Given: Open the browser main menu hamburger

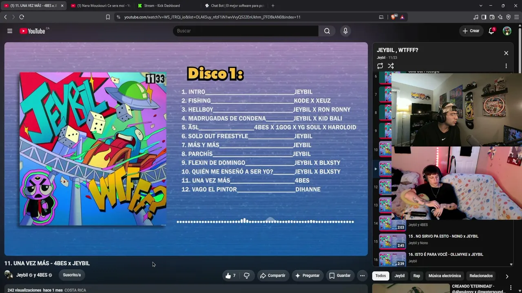Looking at the screenshot, I should point(516,17).
